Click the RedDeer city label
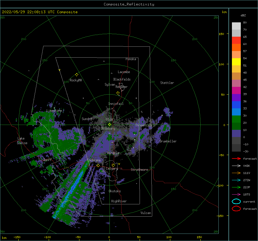 [x=122, y=87]
